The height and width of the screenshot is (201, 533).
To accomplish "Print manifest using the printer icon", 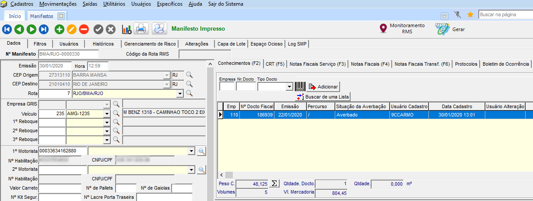I will click(140, 29).
